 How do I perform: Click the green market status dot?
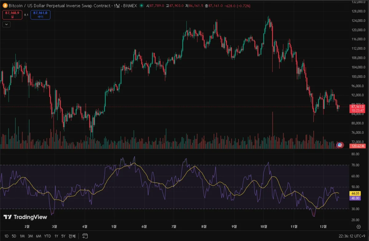141,6
